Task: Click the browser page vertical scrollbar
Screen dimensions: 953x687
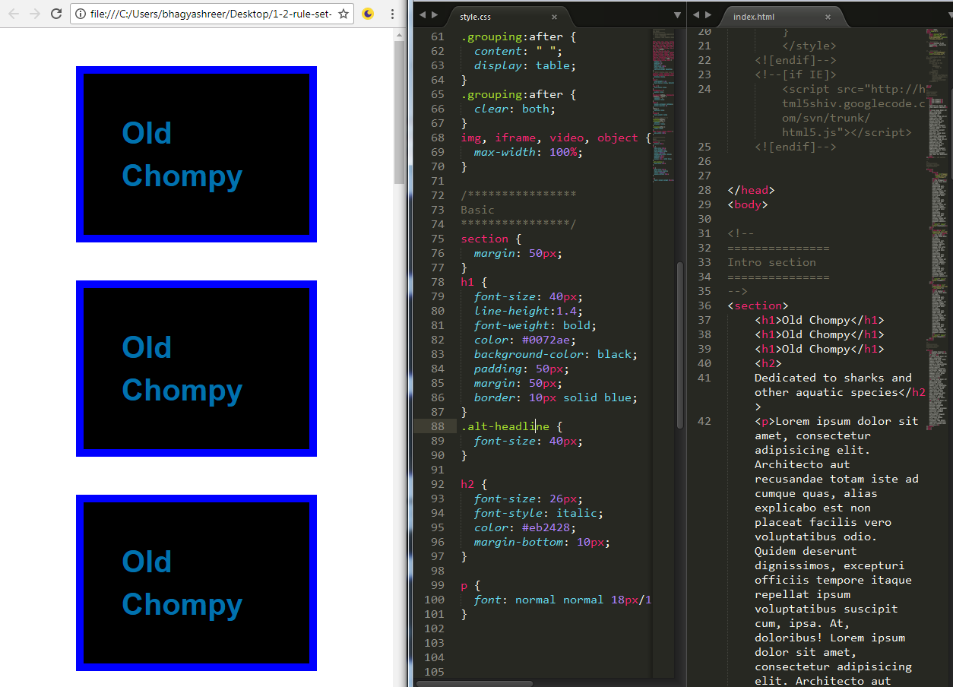Action: (x=399, y=114)
